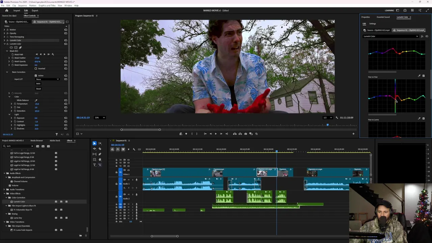Select Track Select Forward tool
The image size is (432, 243).
coord(100,143)
